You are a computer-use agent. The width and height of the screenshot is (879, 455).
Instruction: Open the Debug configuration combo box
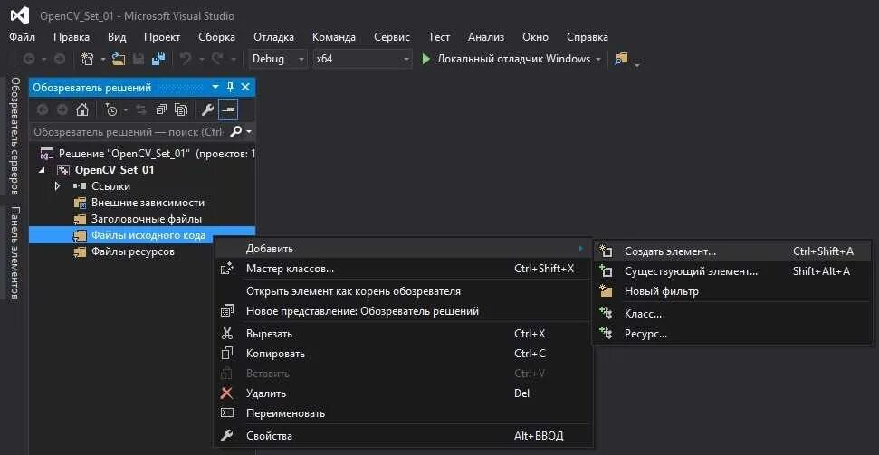click(278, 59)
